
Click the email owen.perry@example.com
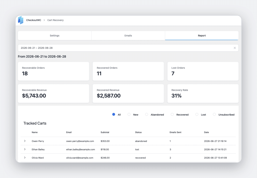[x=80, y=141]
